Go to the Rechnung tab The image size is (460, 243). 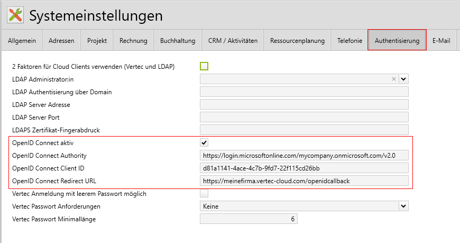(133, 41)
